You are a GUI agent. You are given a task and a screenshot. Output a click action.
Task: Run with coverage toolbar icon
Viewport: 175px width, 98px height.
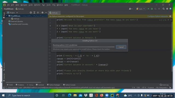point(155,9)
